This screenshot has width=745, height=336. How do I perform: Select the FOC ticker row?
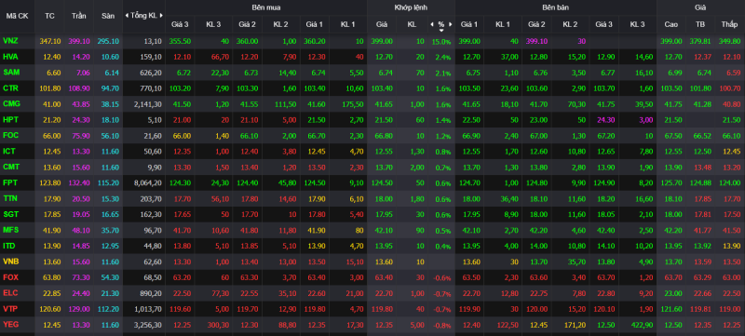372,135
